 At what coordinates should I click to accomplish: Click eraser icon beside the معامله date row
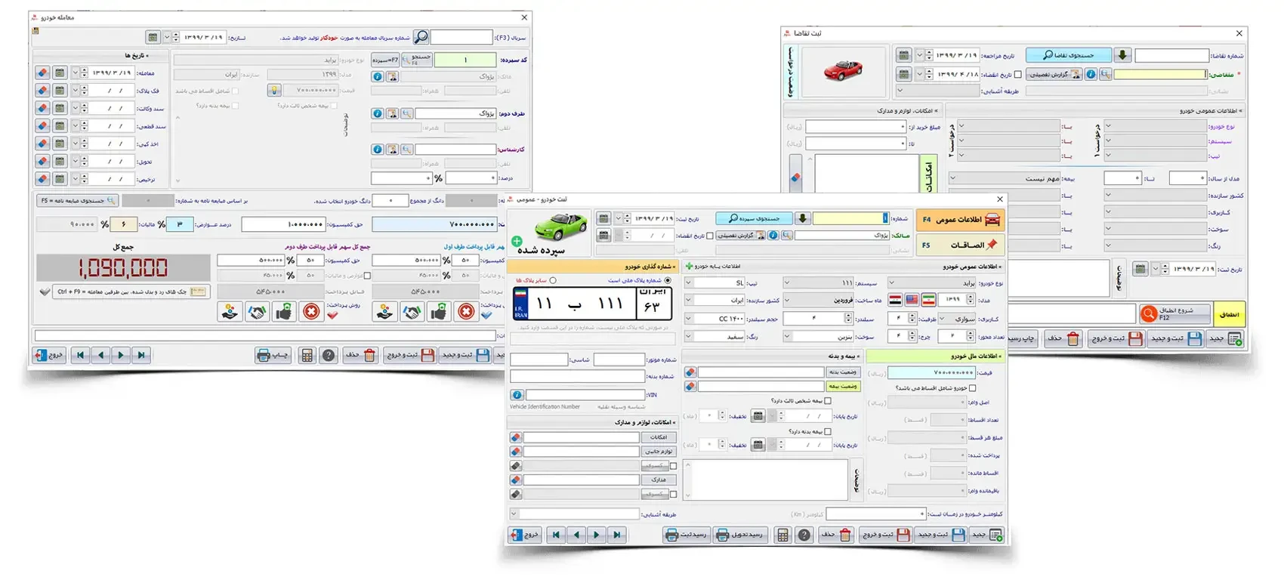click(x=42, y=72)
